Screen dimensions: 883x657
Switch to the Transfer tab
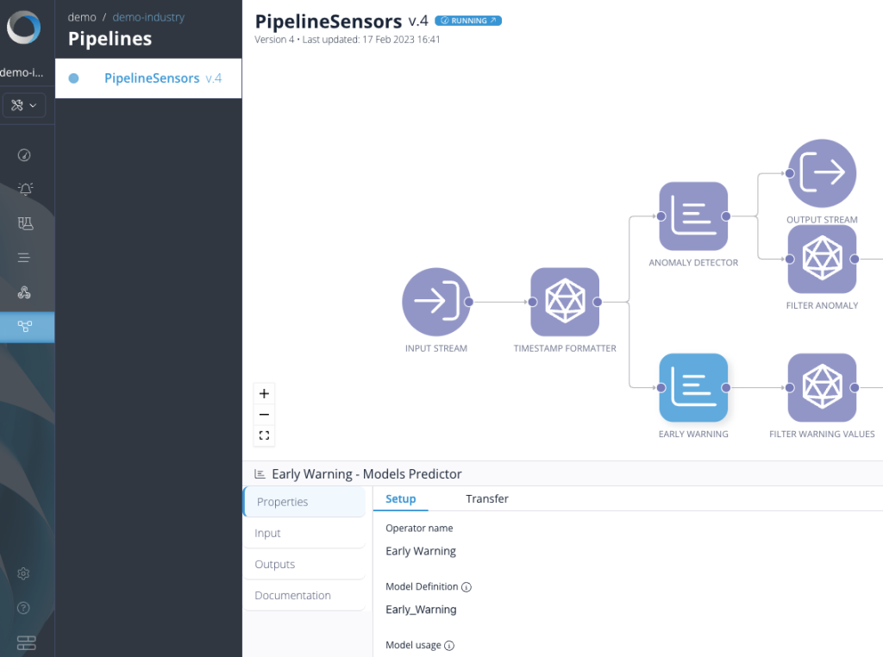pos(487,499)
